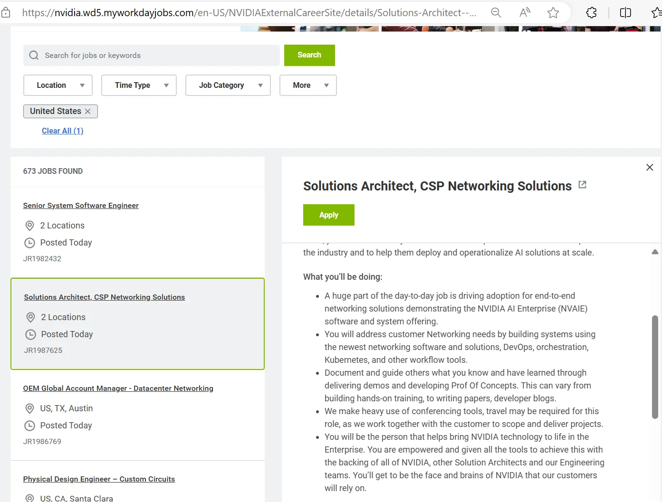
Task: Expand the Job Category dropdown
Action: pos(228,85)
